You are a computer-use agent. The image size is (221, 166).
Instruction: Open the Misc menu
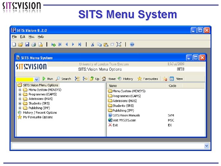click(32, 37)
